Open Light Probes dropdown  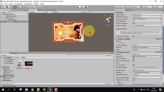tap(147, 15)
